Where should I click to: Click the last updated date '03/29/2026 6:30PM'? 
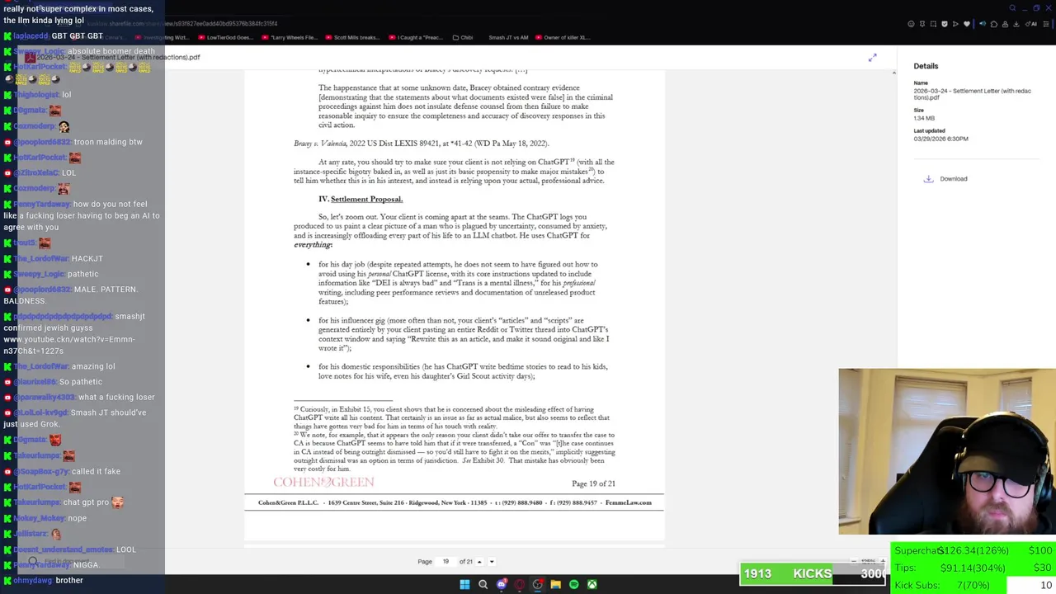tap(940, 139)
